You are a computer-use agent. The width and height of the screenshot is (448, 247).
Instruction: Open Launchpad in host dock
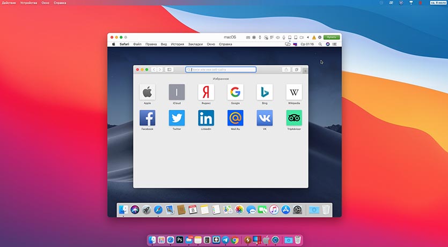click(161, 240)
